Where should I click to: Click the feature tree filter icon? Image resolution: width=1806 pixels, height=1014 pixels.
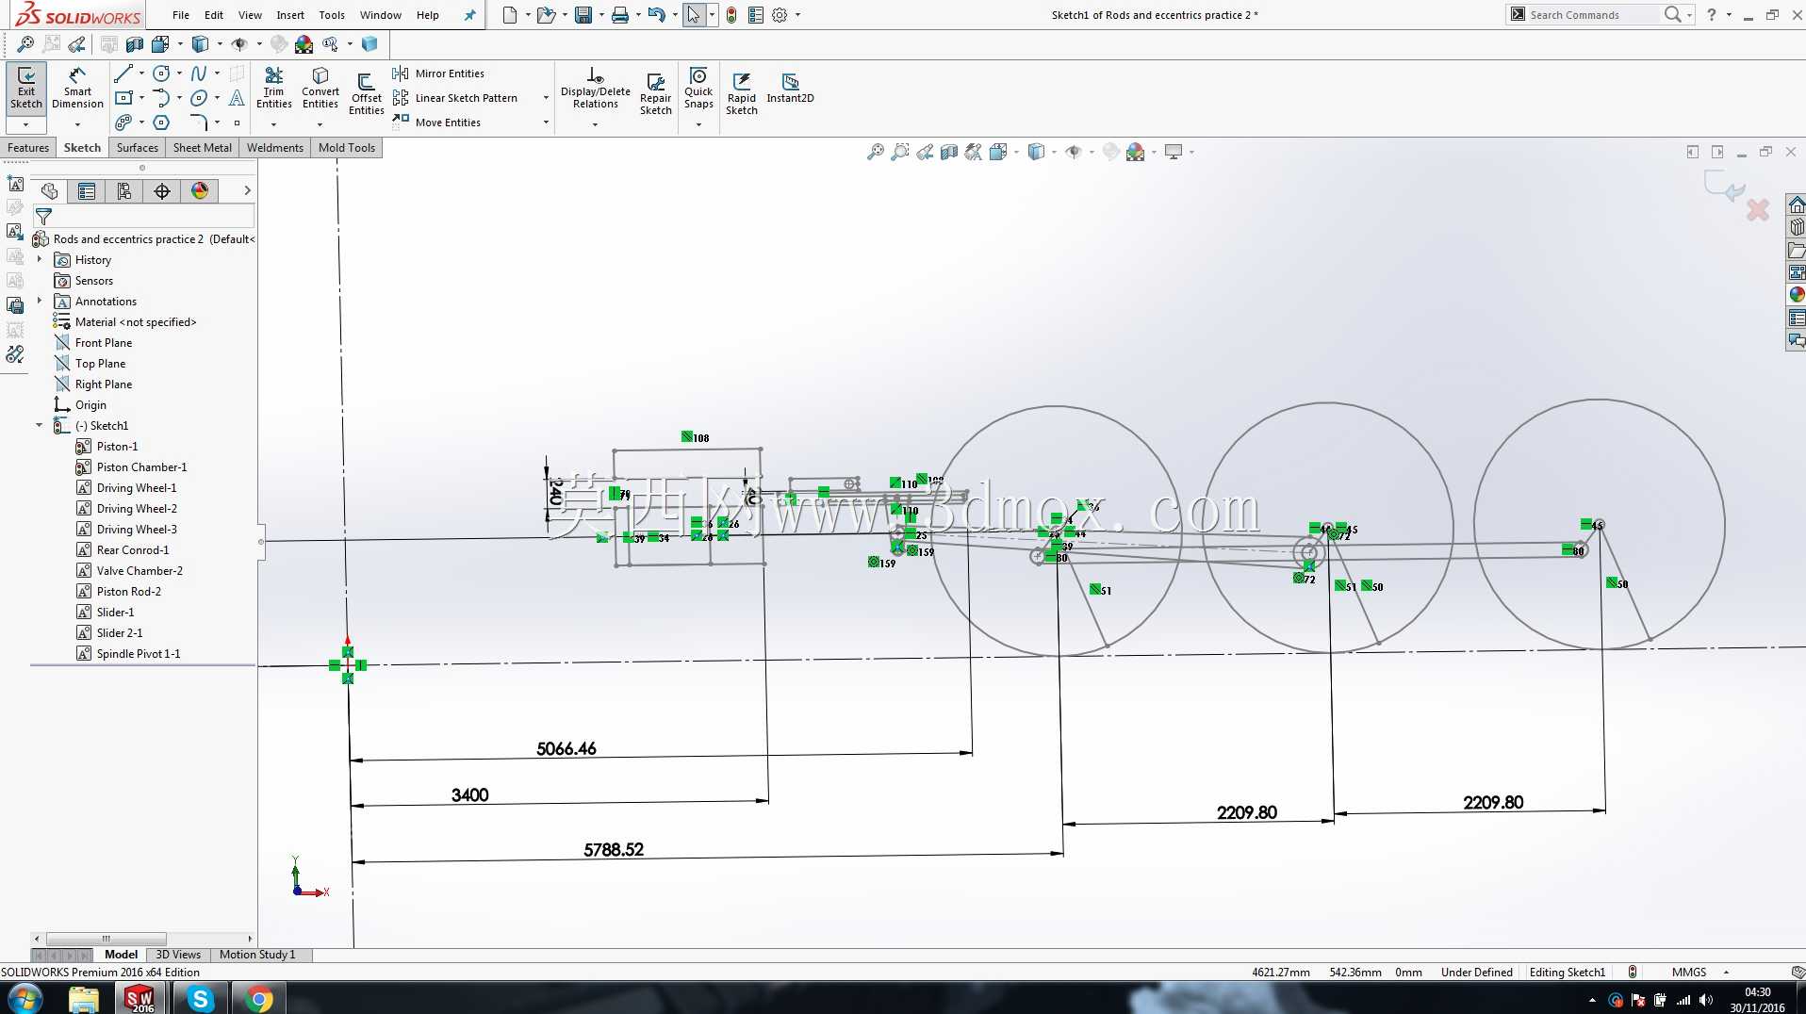[x=43, y=217]
